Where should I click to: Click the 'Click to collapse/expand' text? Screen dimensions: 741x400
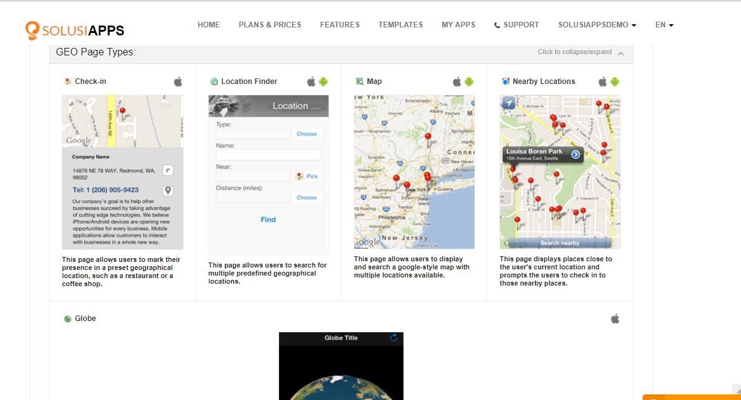575,52
